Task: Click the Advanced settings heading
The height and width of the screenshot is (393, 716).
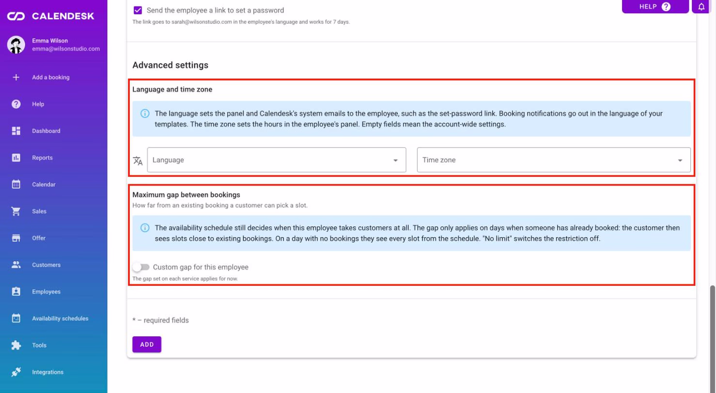Action: coord(171,65)
